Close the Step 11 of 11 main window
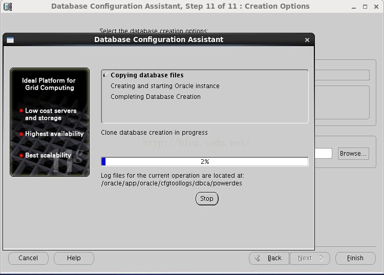Screen dimensions: 384x275 click(x=376, y=7)
